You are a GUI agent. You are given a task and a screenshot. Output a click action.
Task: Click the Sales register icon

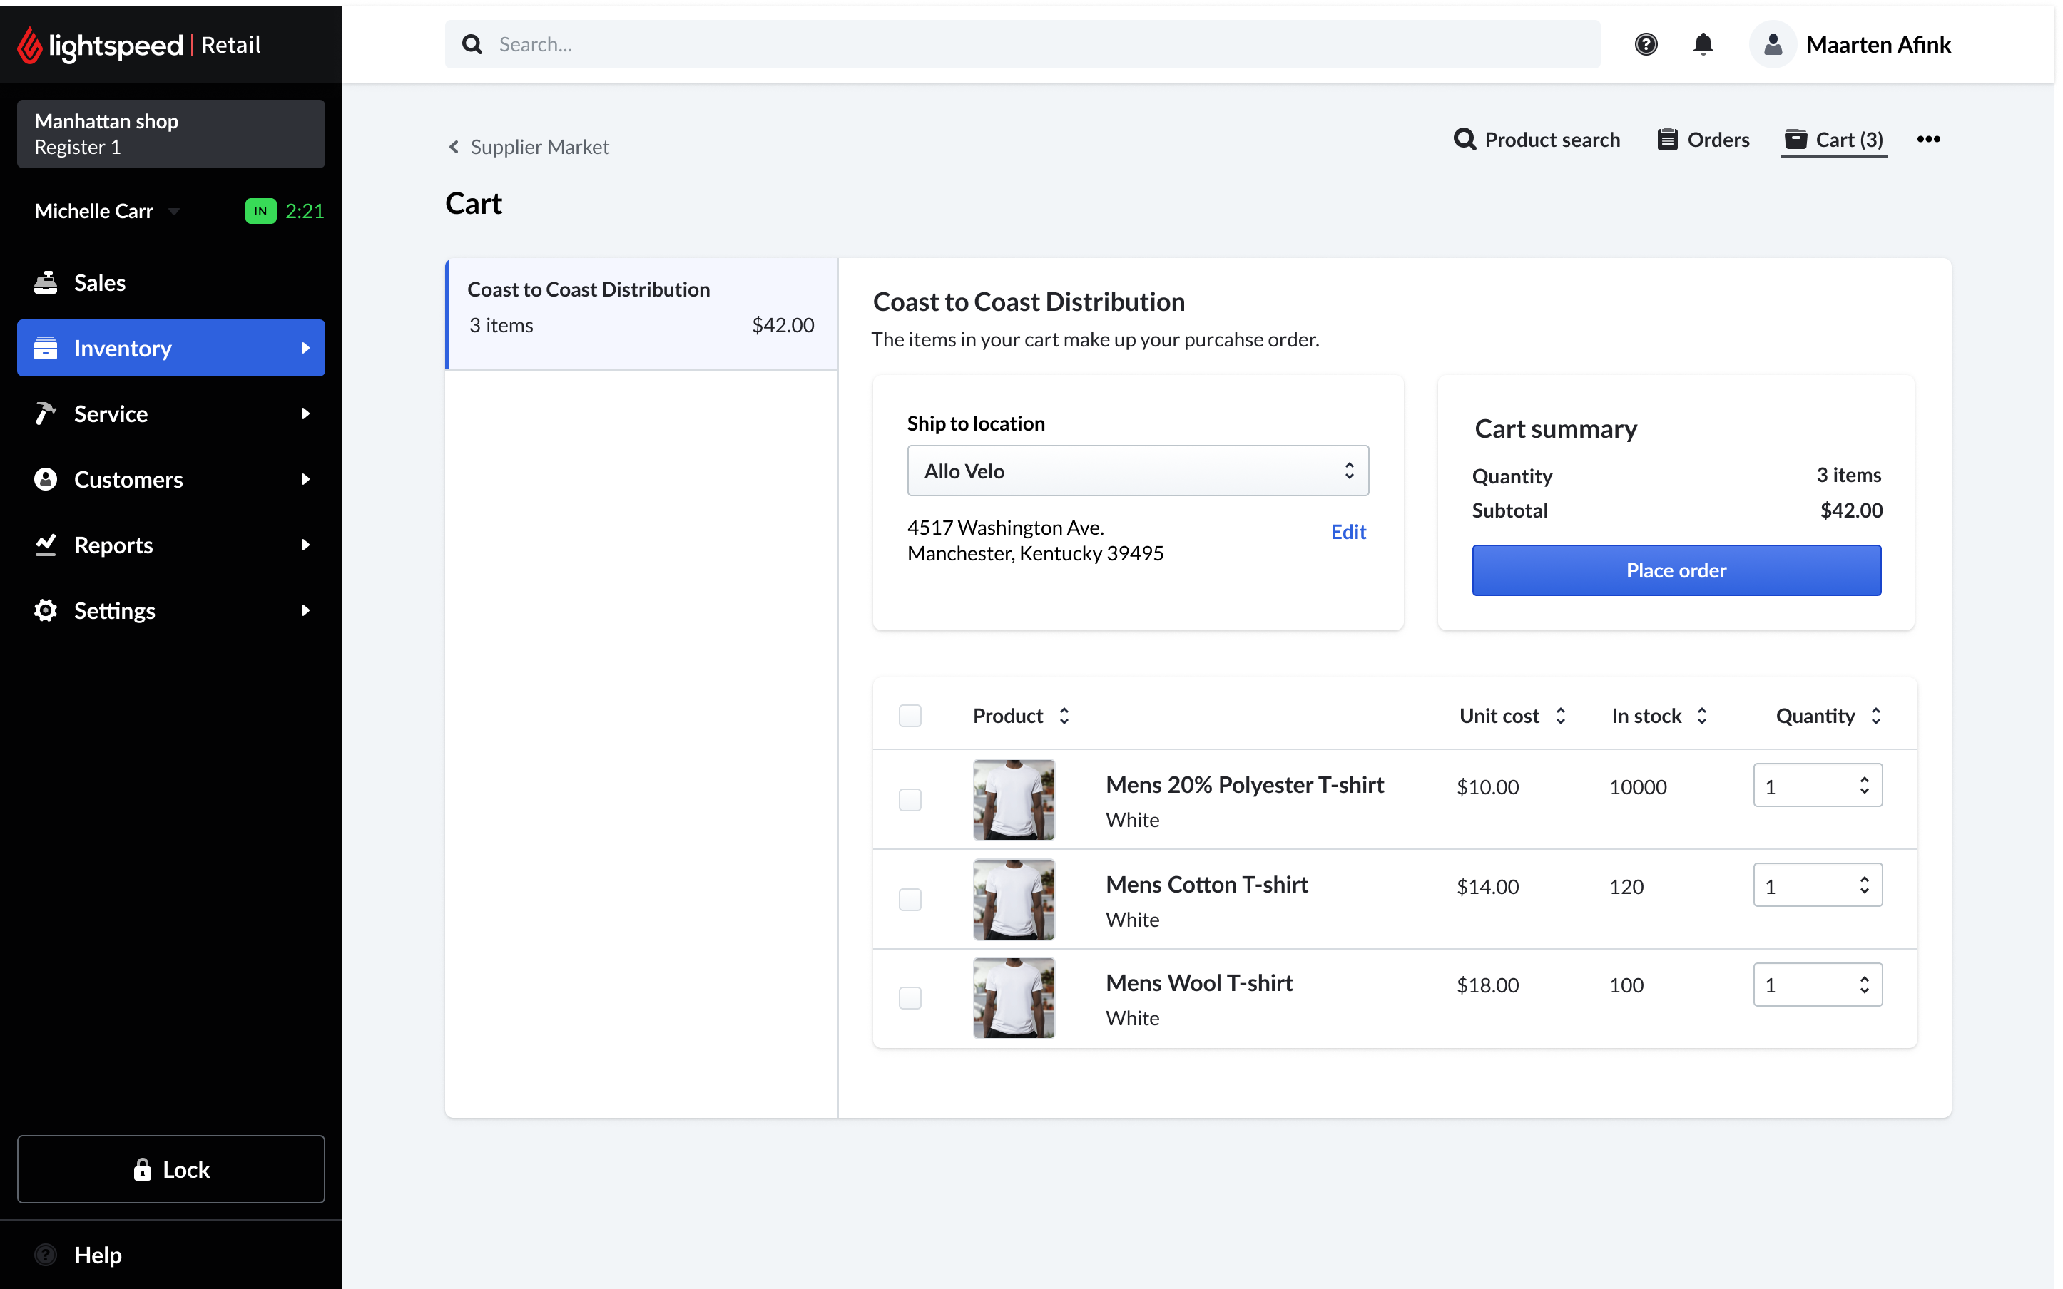(45, 282)
